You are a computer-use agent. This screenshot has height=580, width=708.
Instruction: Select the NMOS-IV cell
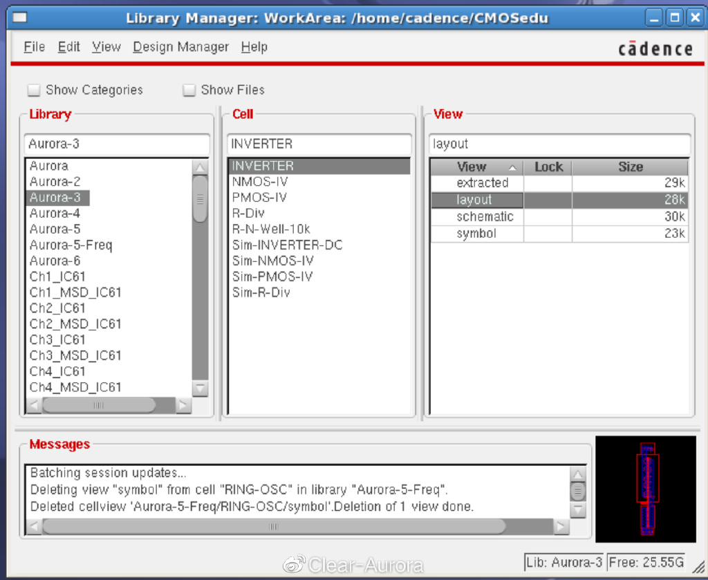pyautogui.click(x=260, y=182)
